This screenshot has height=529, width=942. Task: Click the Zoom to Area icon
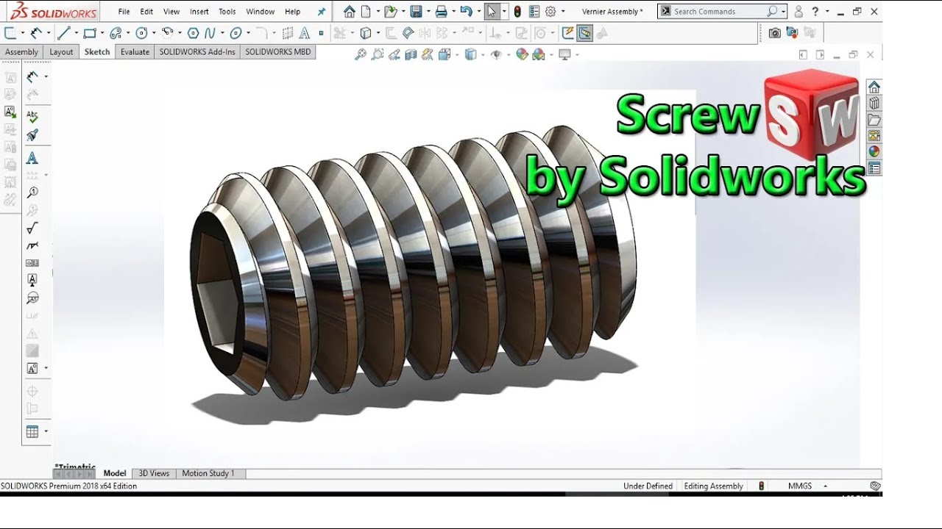point(378,54)
